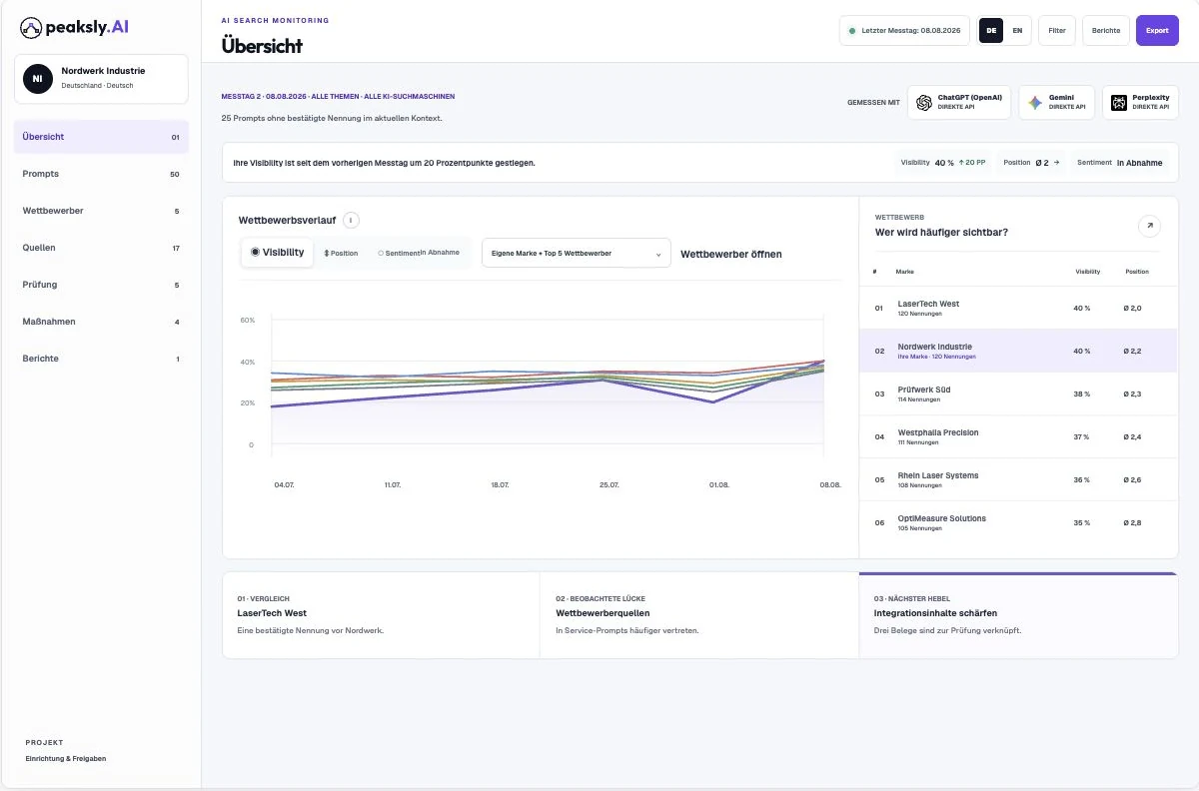This screenshot has height=791, width=1199.
Task: Open Maßnahmen in the sidebar
Action: [x=101, y=322]
